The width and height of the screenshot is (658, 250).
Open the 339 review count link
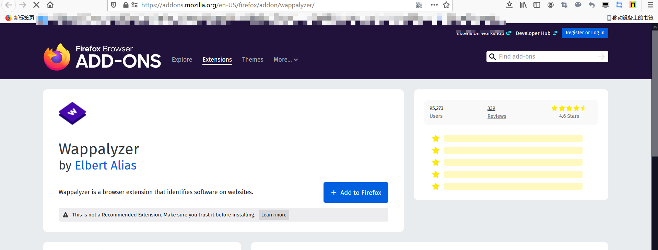tap(491, 108)
